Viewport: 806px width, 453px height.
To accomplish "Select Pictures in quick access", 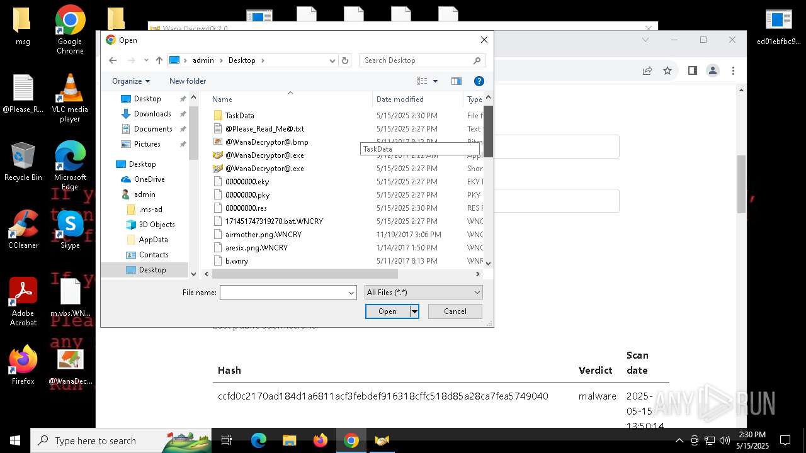I will pyautogui.click(x=147, y=144).
